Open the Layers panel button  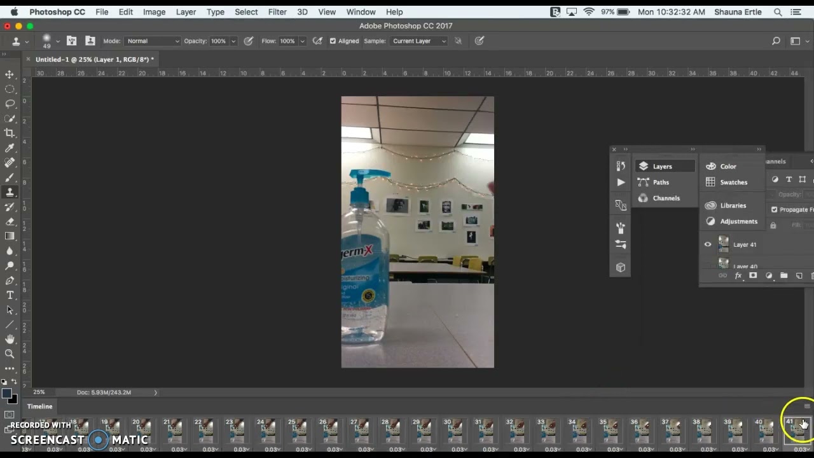click(665, 166)
